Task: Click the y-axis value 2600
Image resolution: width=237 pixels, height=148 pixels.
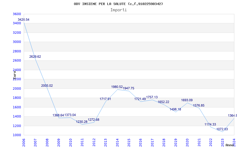Action: coord(16,61)
